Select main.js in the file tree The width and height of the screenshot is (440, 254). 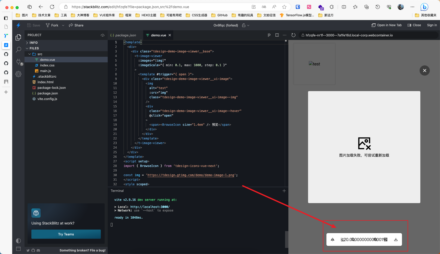pos(45,71)
